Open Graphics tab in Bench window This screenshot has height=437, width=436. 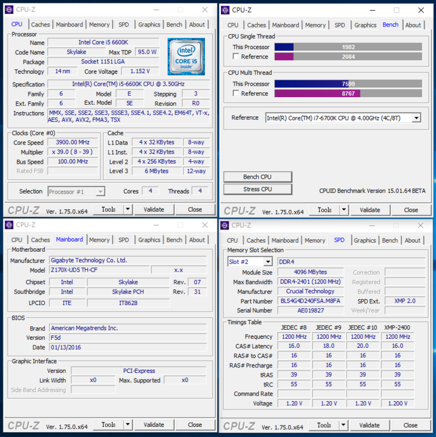pyautogui.click(x=365, y=25)
